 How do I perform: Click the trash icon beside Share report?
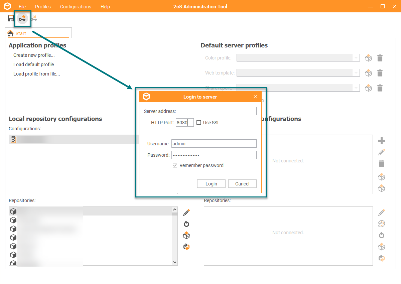pos(380,88)
